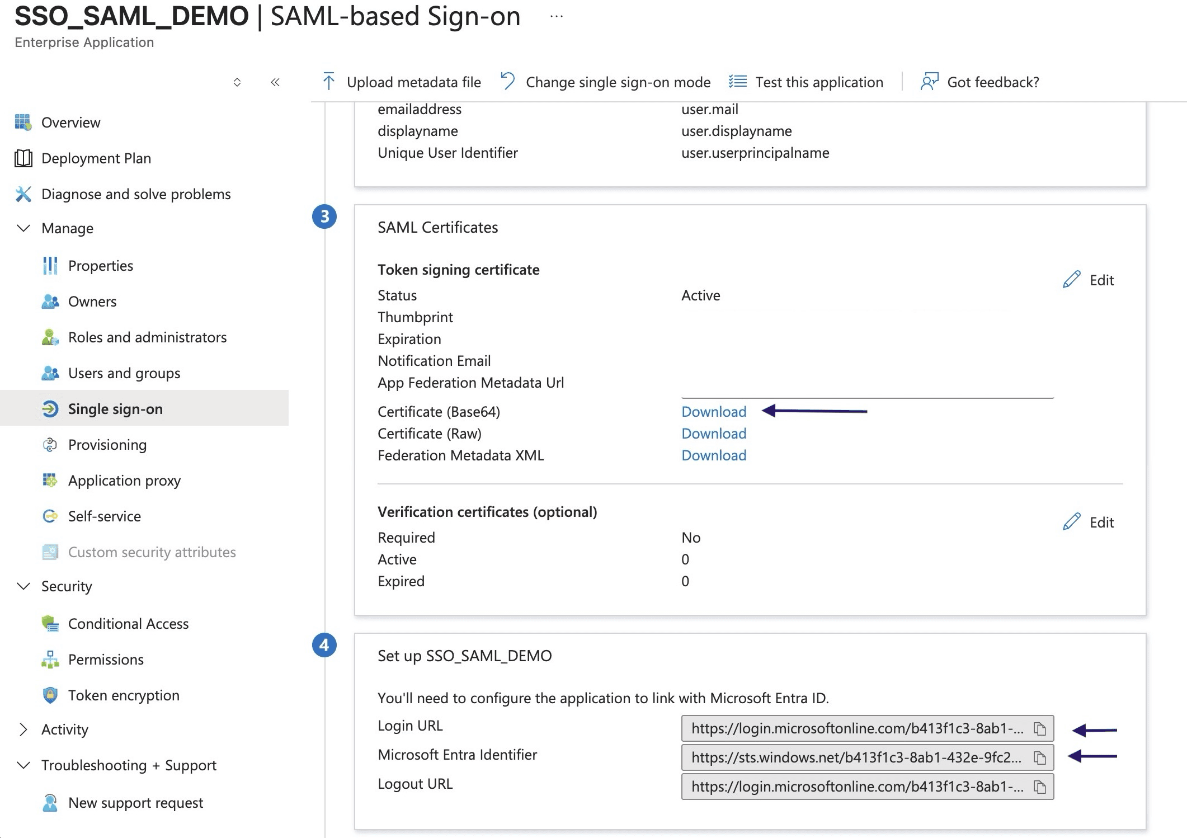Collapse the Manage section chevron
The height and width of the screenshot is (838, 1187).
click(23, 228)
